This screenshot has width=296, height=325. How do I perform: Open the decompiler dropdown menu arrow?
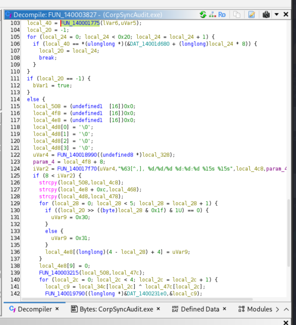277,14
